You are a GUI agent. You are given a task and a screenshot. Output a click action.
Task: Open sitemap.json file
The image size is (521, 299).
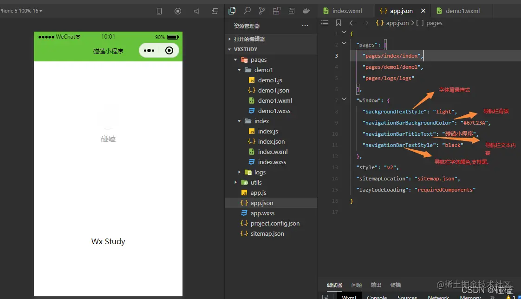(271, 233)
